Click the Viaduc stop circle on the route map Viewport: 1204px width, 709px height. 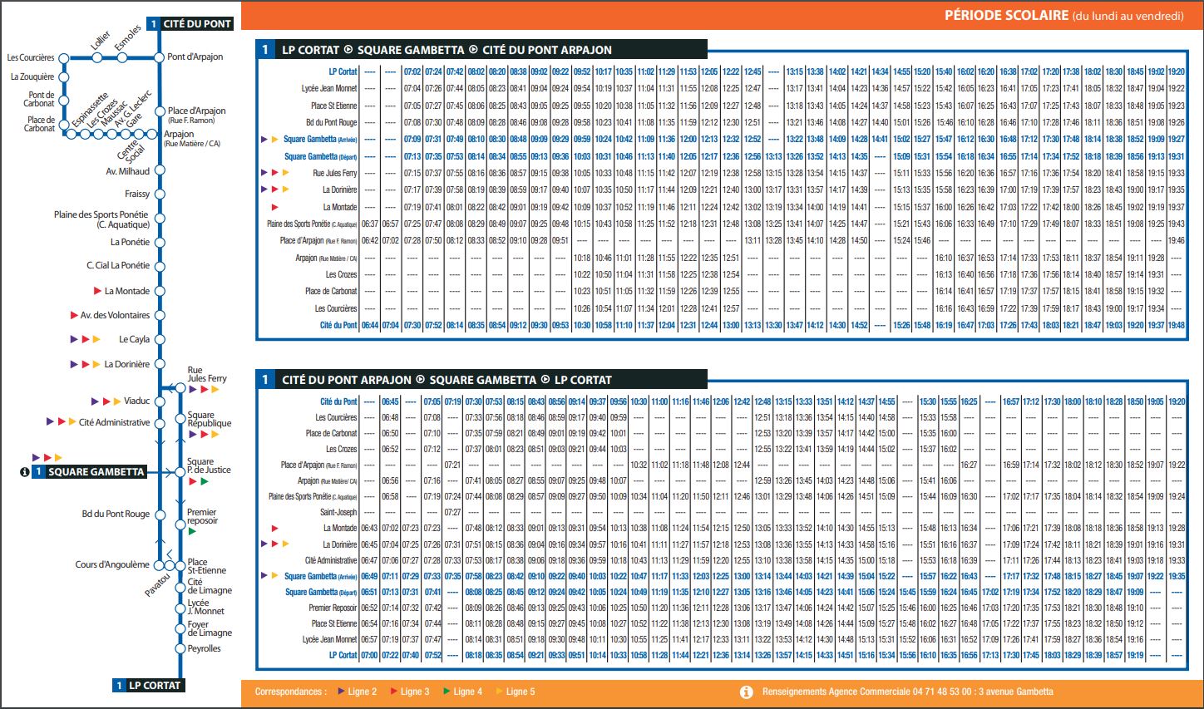click(160, 401)
